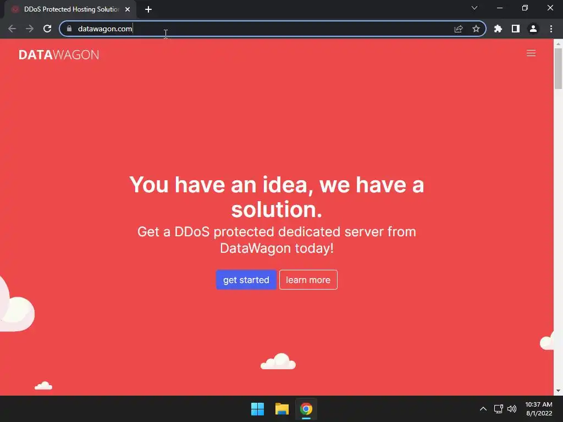This screenshot has width=563, height=422.
Task: Click the page's vertical scrollbar thumb
Action: 558,68
